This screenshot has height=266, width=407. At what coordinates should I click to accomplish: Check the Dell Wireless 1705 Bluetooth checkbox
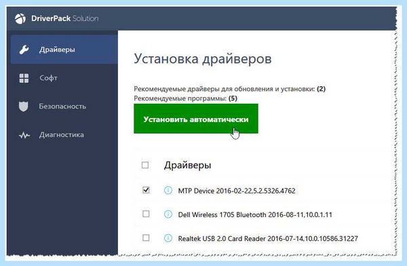(x=146, y=214)
